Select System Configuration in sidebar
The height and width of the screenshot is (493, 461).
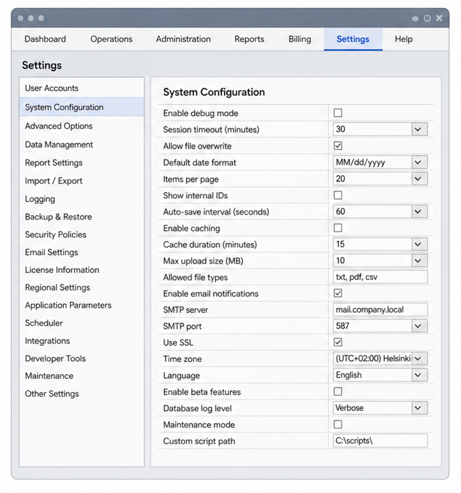81,107
